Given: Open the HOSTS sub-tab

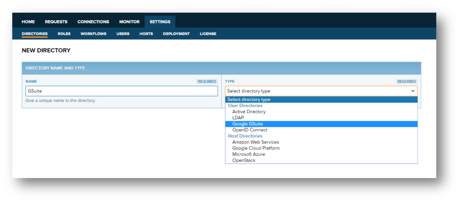Looking at the screenshot, I should 146,34.
